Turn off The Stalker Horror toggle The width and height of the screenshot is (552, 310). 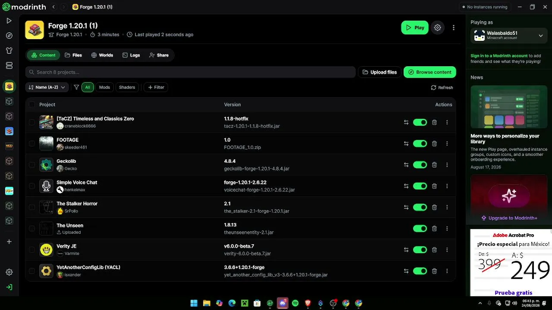pos(420,207)
